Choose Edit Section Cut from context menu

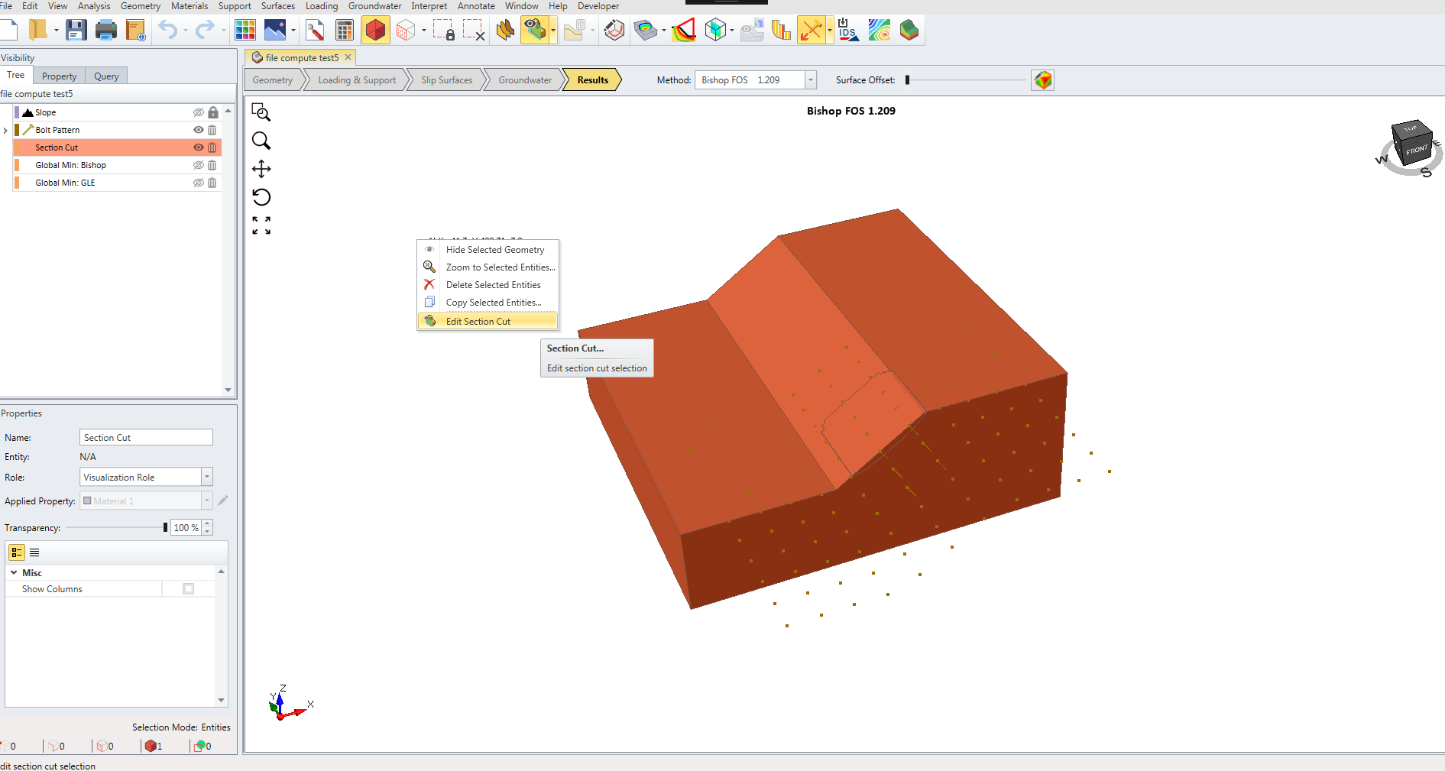(x=488, y=322)
